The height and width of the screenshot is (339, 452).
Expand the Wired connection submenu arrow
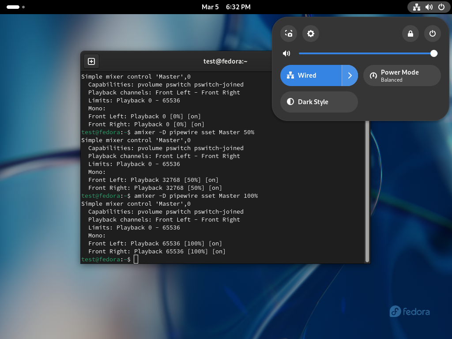tap(350, 75)
